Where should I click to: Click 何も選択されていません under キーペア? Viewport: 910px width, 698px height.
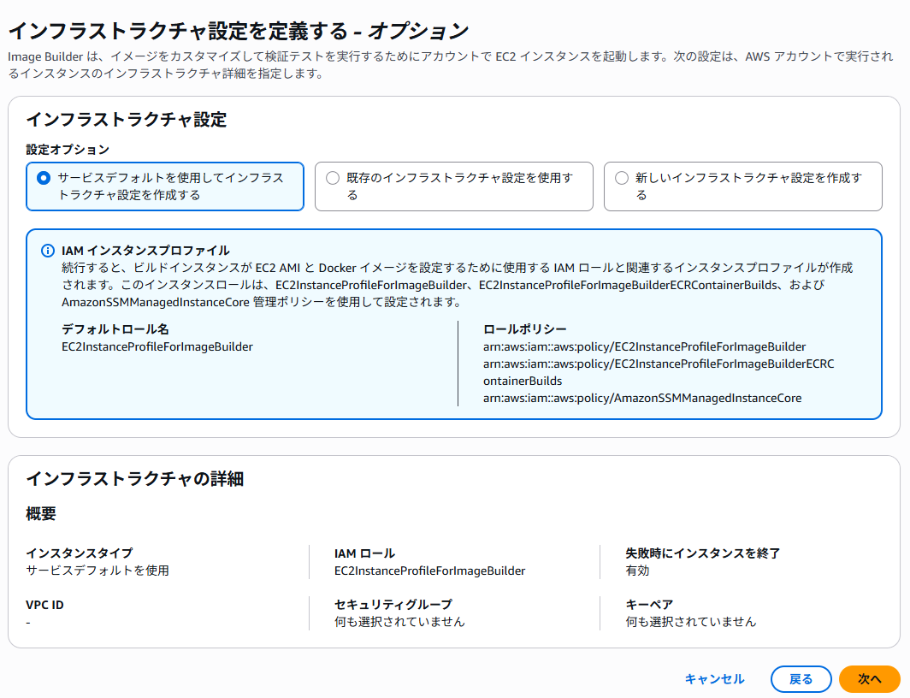(x=691, y=621)
